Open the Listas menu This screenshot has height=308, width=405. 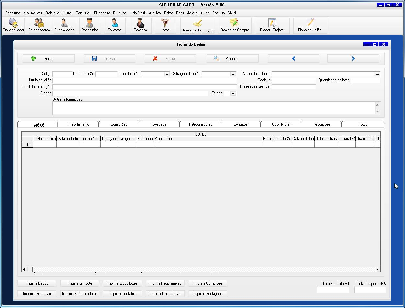[x=68, y=13]
